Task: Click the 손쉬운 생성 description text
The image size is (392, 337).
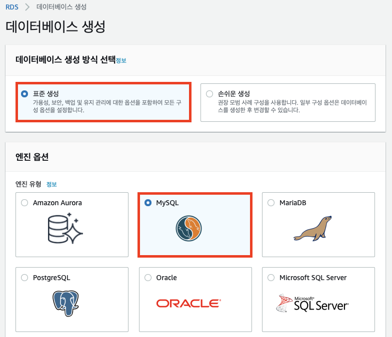Action: point(292,106)
